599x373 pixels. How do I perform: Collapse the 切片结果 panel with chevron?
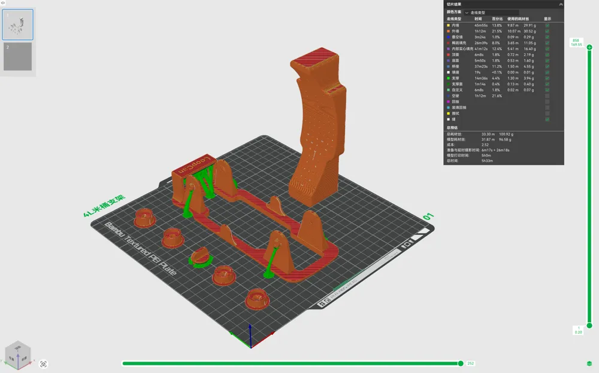pos(561,4)
